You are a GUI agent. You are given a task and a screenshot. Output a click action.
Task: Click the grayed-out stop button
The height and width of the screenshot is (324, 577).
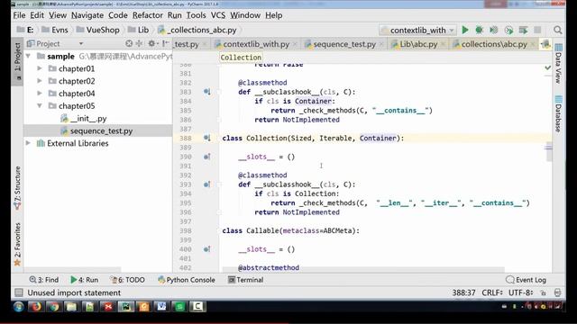coord(537,30)
